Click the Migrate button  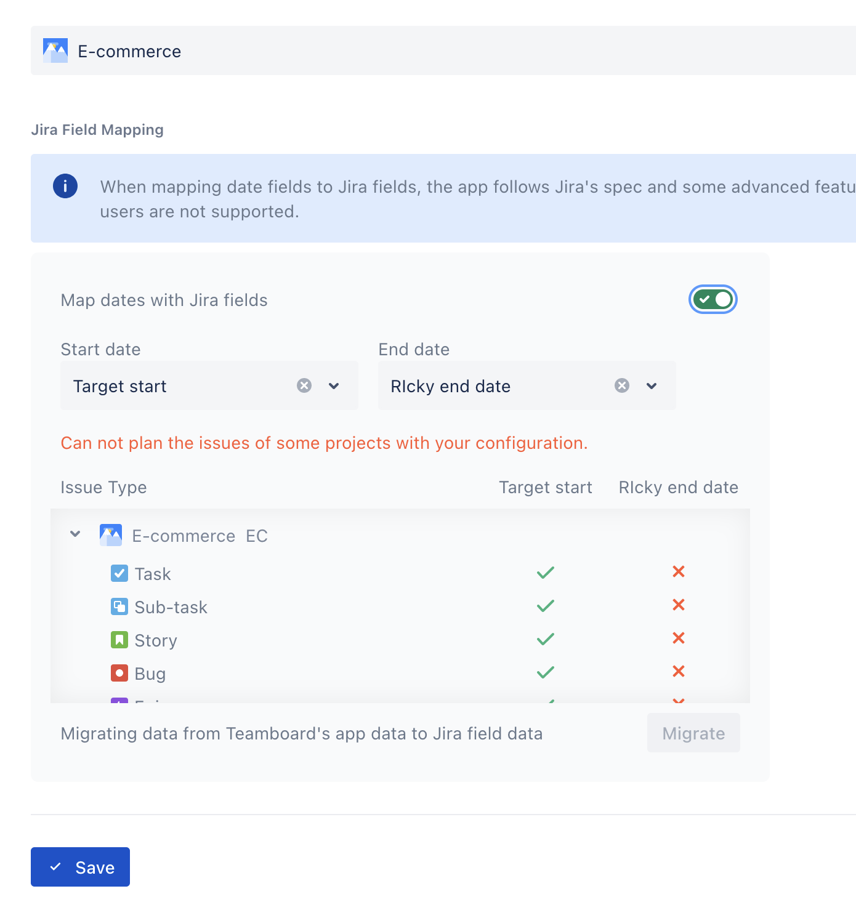[x=693, y=733]
